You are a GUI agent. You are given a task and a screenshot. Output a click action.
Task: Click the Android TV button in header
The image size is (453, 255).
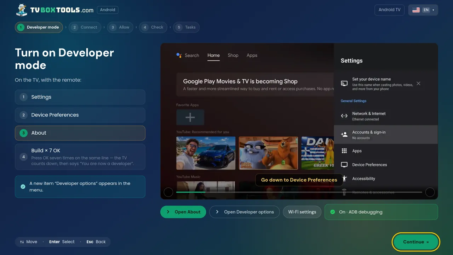pyautogui.click(x=389, y=10)
